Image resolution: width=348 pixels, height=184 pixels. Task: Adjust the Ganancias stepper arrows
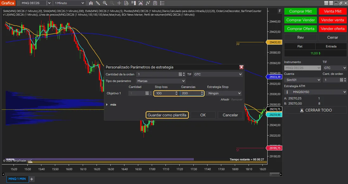[202, 93]
